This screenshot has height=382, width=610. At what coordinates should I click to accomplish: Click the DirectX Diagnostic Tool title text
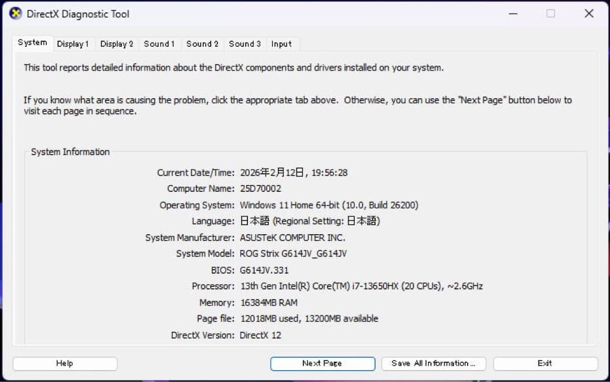(x=77, y=14)
